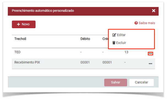The width and height of the screenshot is (167, 100).
Task: Choose Excluir in the popup menu
Action: (119, 43)
